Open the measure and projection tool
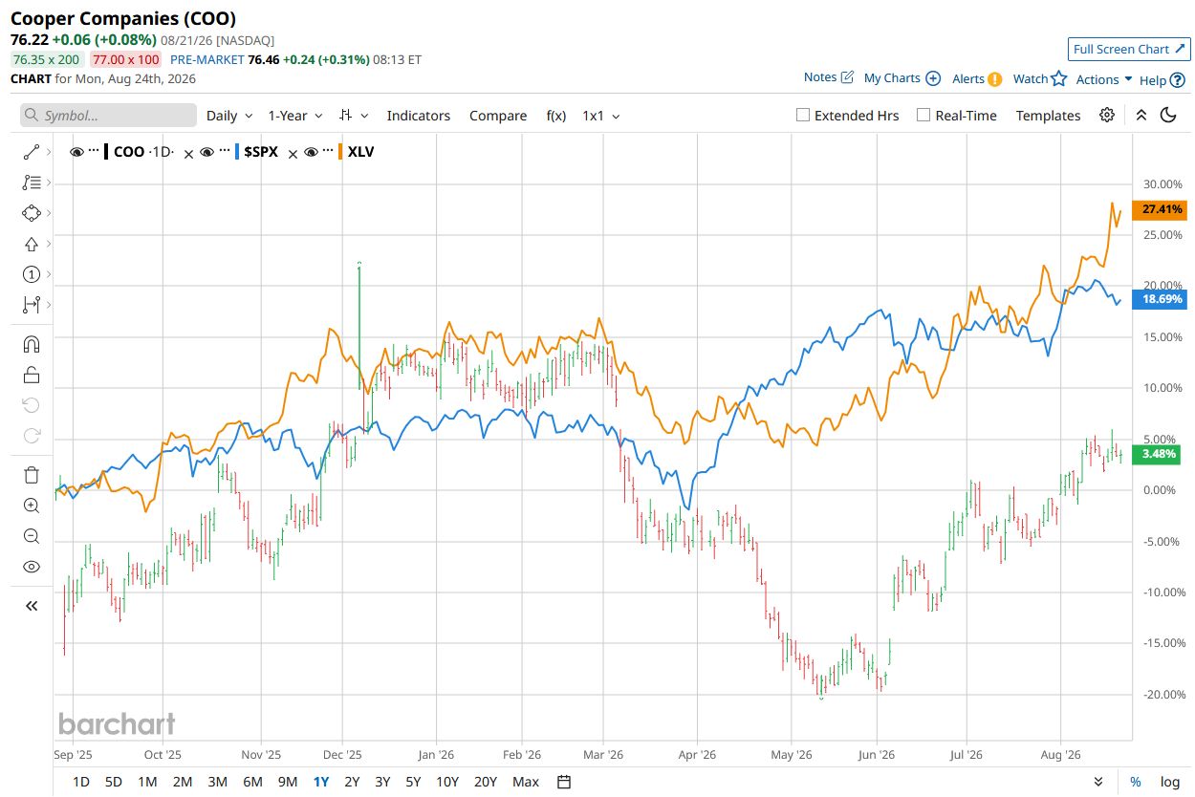1195x797 pixels. [31, 305]
